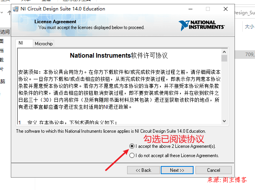Minimize the NI Circuit Design Suite window
The width and height of the screenshot is (255, 190).
click(x=190, y=9)
